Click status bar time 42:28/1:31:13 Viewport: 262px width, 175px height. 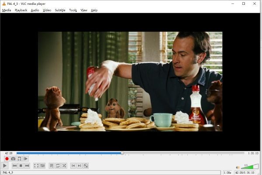245,172
